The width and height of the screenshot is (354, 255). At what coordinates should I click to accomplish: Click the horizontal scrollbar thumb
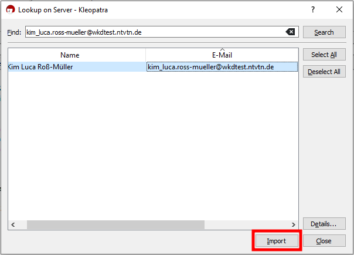tap(115, 224)
